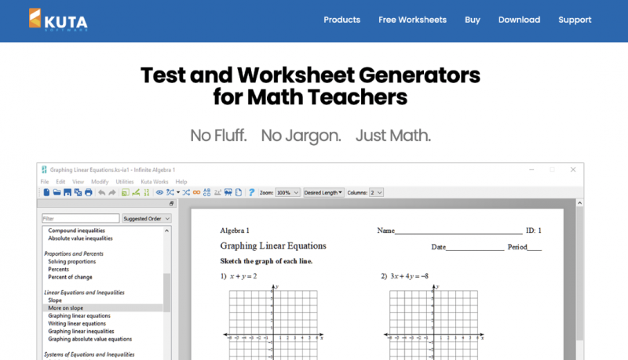Click the Kuta Software logo
The width and height of the screenshot is (628, 360).
[x=58, y=20]
